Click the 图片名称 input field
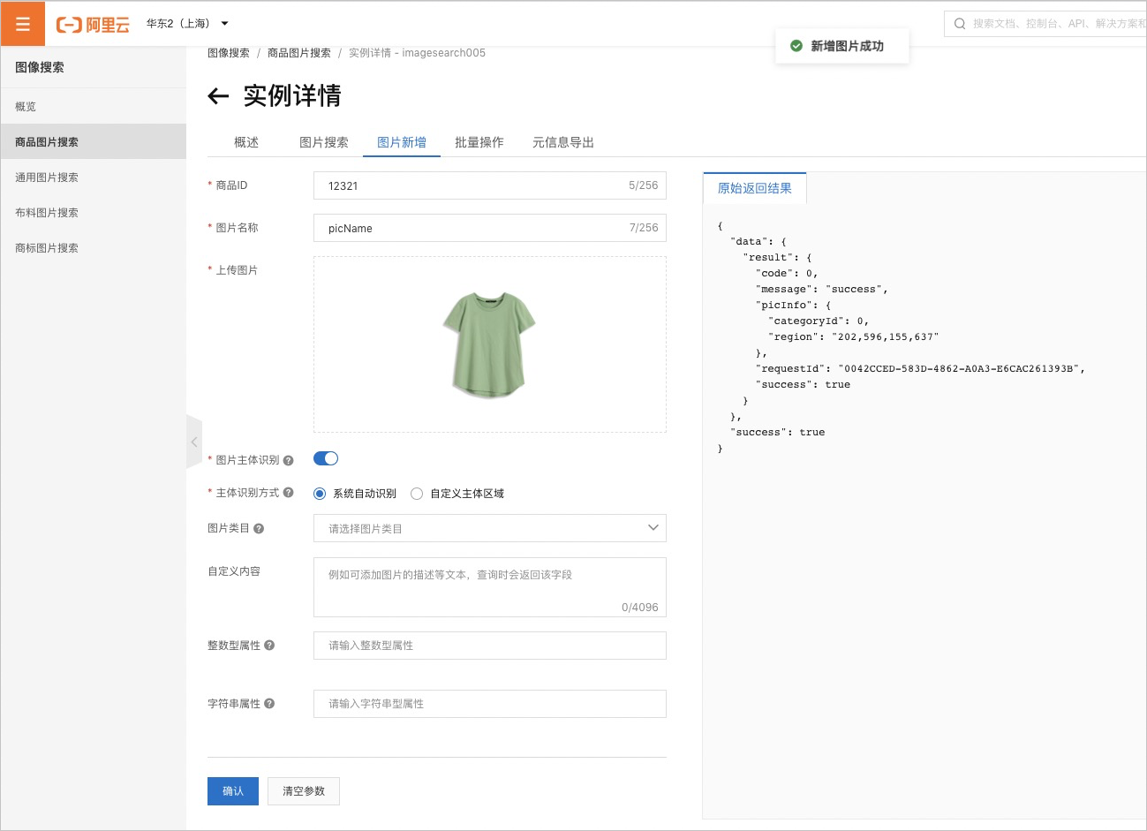 pos(490,228)
